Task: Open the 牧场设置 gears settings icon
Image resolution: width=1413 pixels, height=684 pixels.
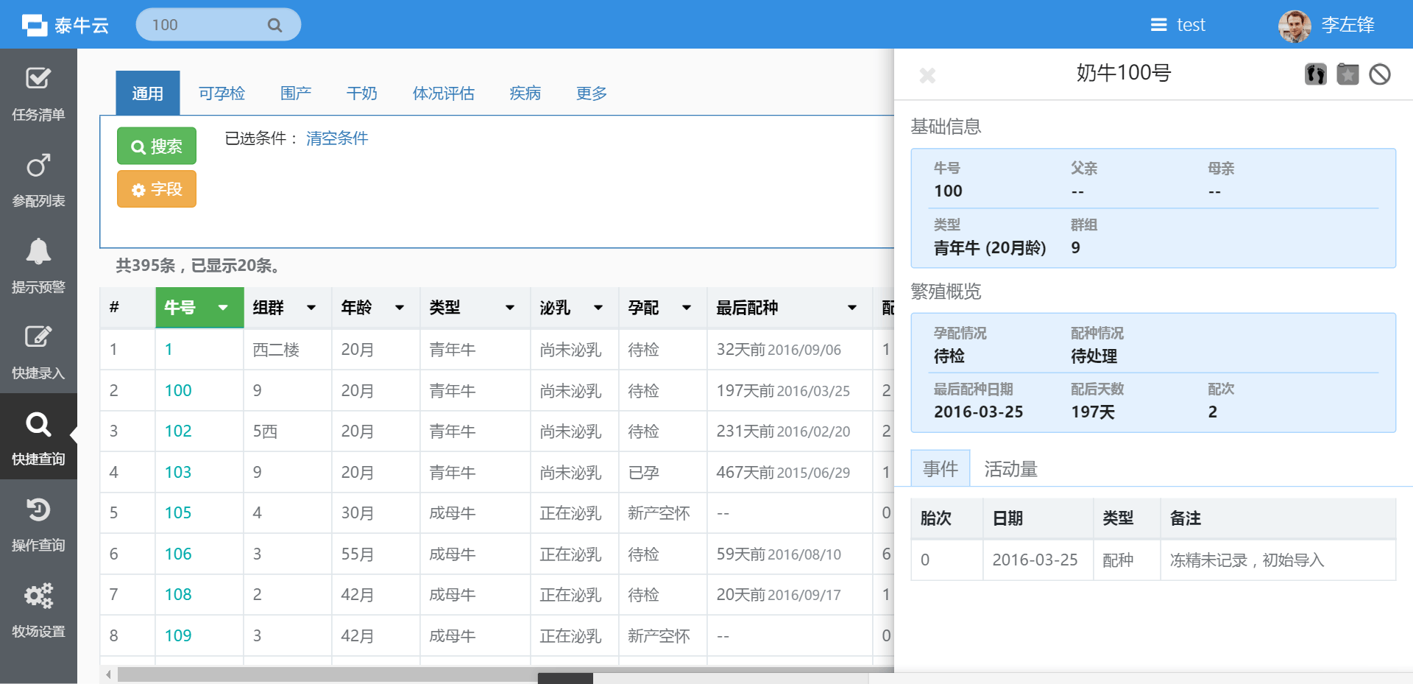Action: click(x=38, y=596)
